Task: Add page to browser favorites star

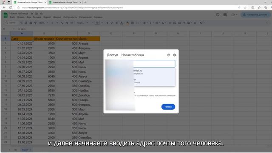Action: [245, 8]
